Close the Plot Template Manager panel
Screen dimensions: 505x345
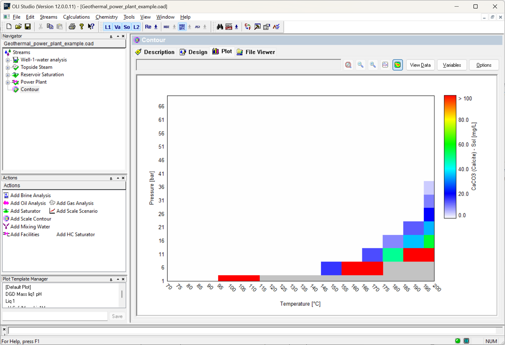tap(123, 279)
